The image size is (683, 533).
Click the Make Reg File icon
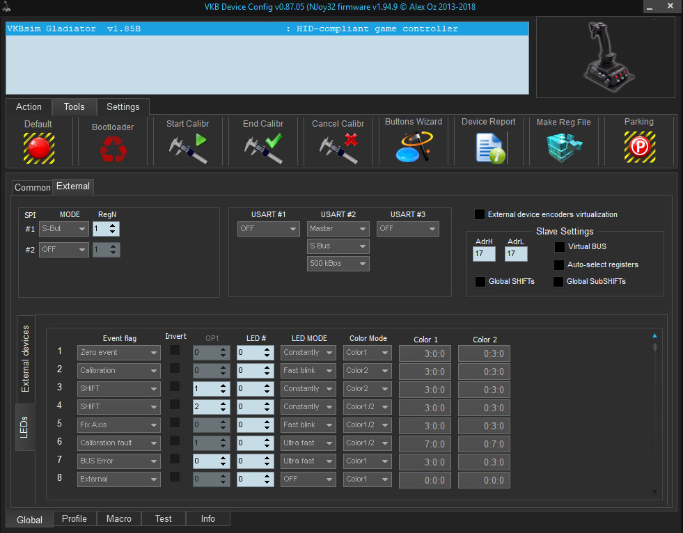[x=563, y=148]
